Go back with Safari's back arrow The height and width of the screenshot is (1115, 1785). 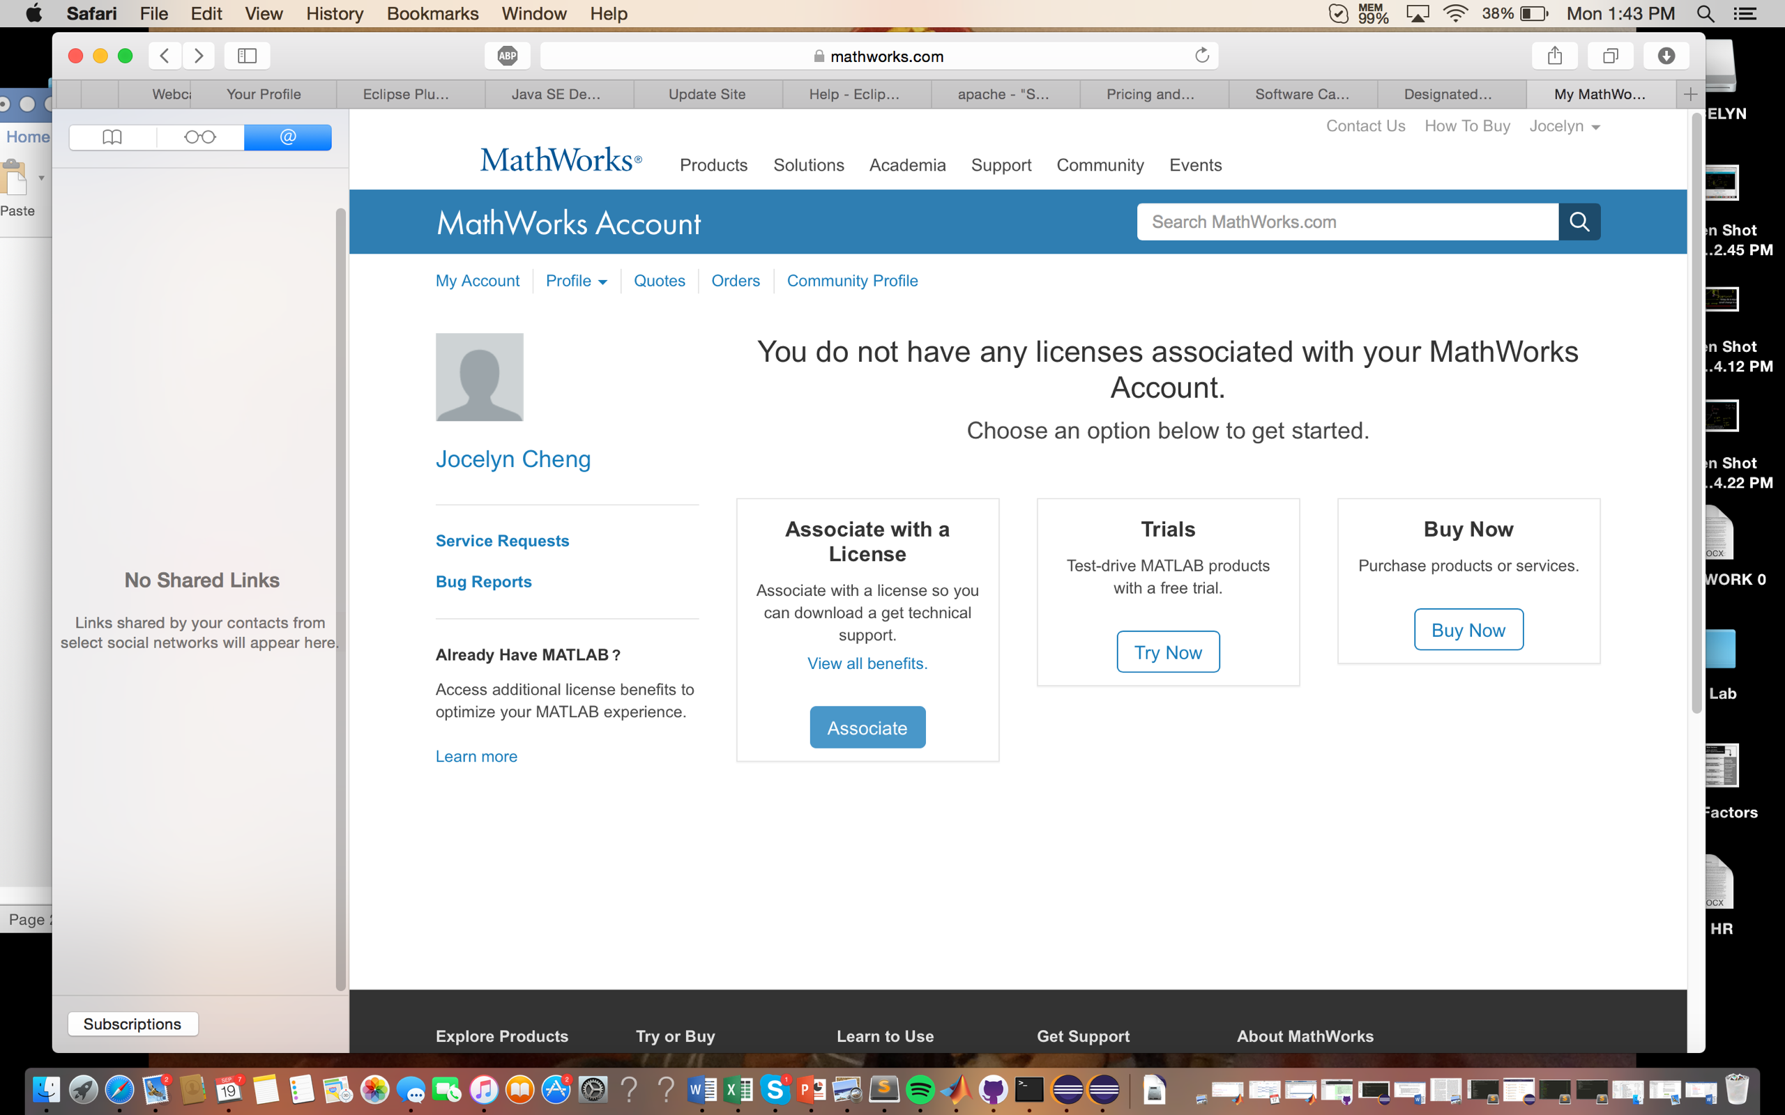165,55
